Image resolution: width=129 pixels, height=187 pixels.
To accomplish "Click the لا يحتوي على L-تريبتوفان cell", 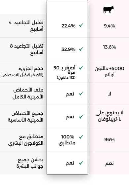I will [109, 116].
